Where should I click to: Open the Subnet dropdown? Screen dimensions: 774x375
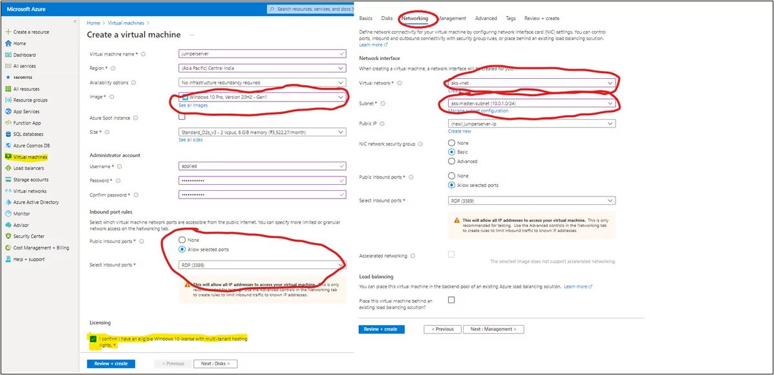tap(532, 103)
